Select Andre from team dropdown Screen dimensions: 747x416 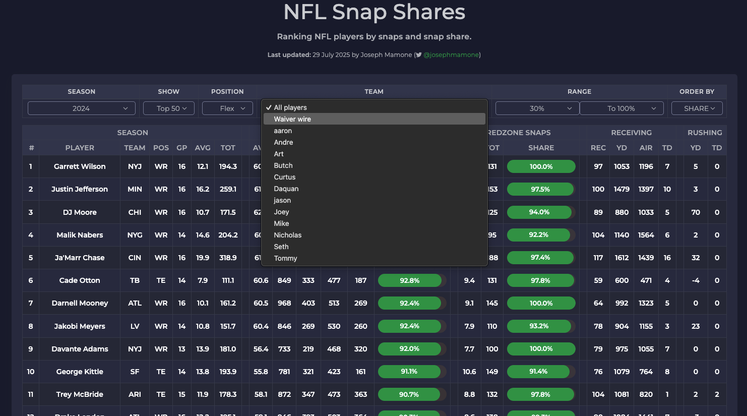pos(375,142)
